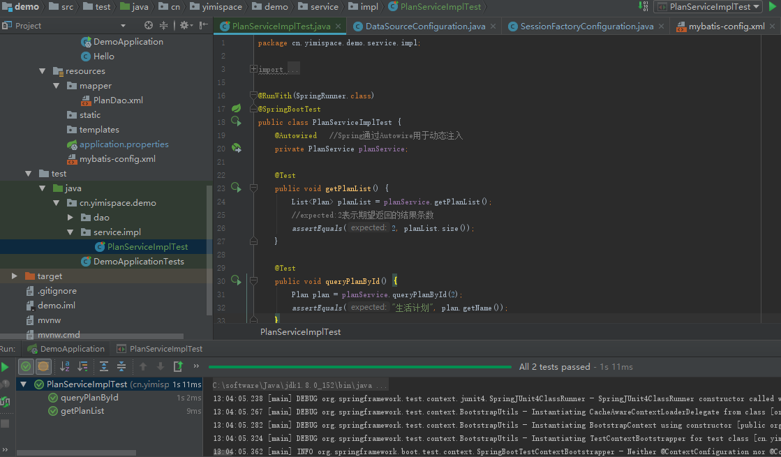The image size is (781, 457).
Task: Open the Project panel settings gear
Action: [x=184, y=25]
